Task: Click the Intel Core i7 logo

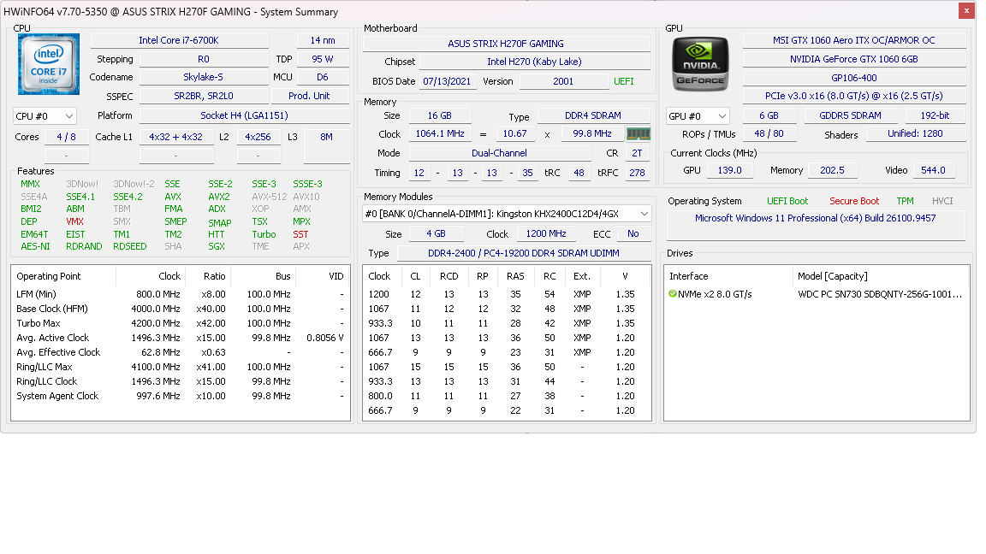Action: click(x=49, y=64)
